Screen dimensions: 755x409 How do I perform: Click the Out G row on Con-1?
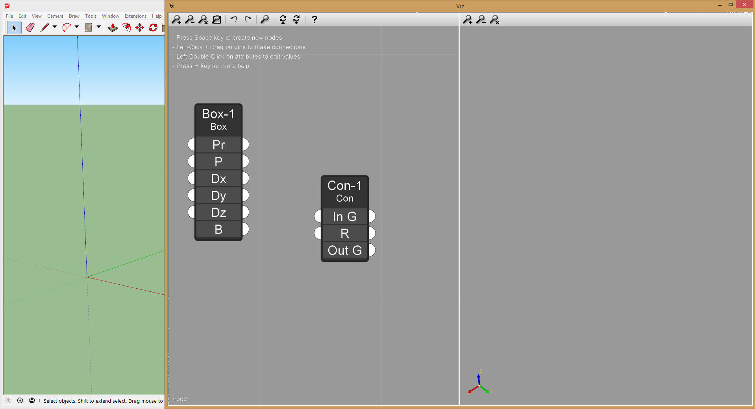point(344,251)
